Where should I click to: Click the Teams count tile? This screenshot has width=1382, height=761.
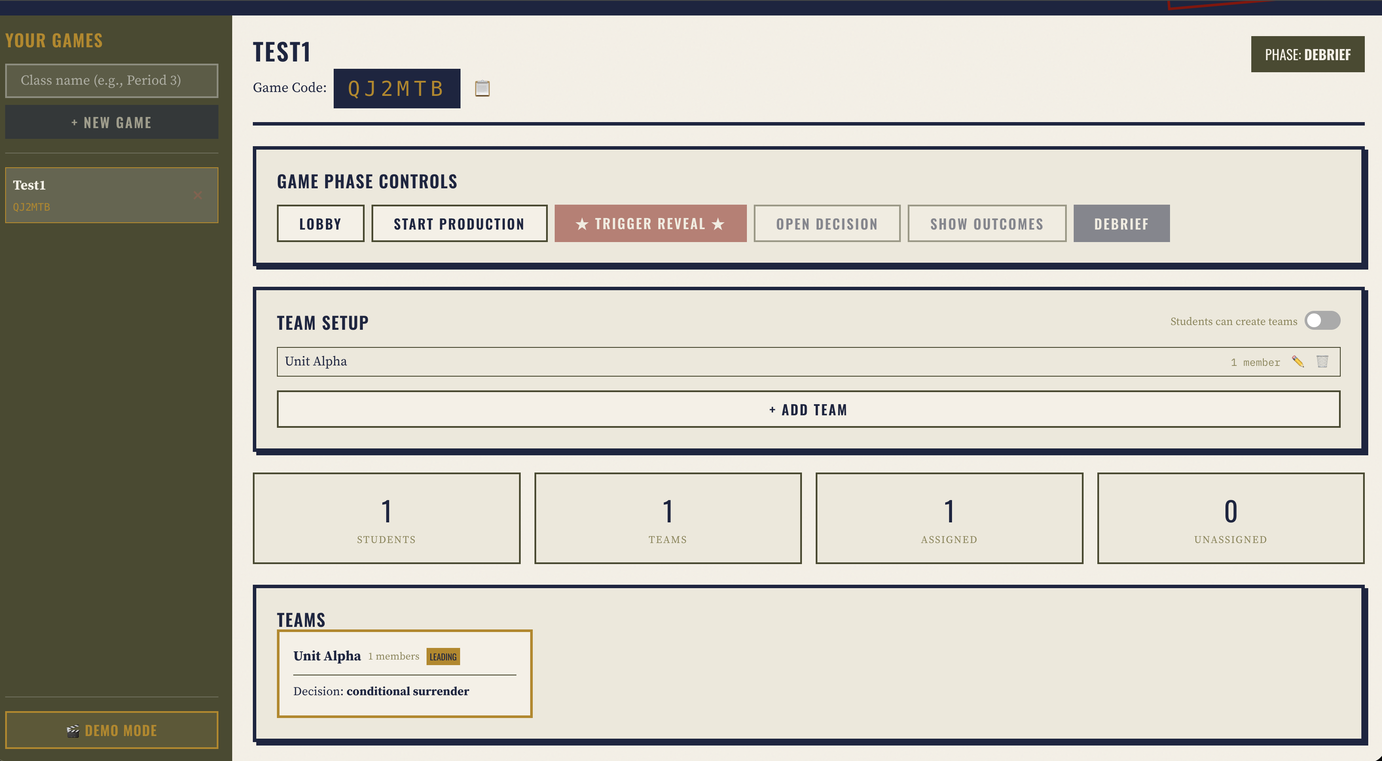pyautogui.click(x=668, y=518)
